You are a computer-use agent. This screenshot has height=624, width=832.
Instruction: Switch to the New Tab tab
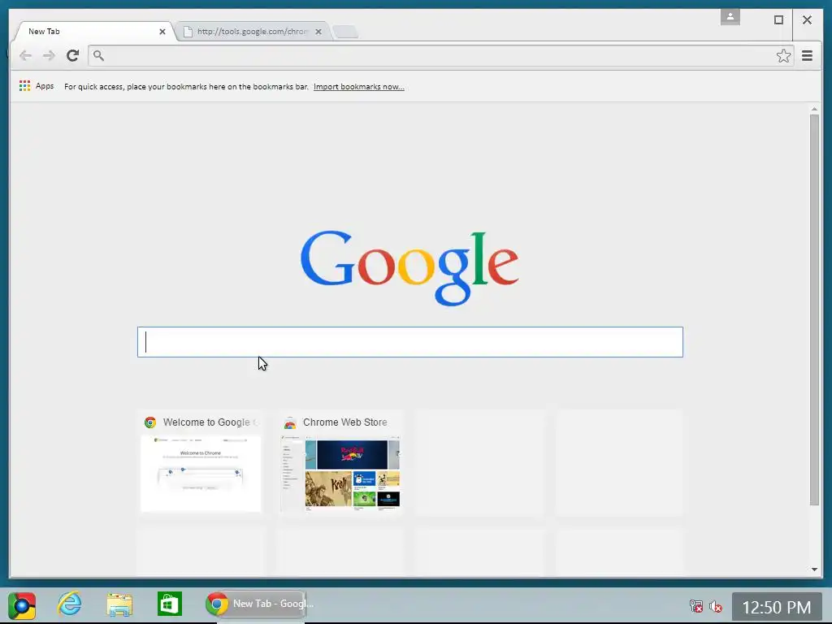click(x=93, y=32)
